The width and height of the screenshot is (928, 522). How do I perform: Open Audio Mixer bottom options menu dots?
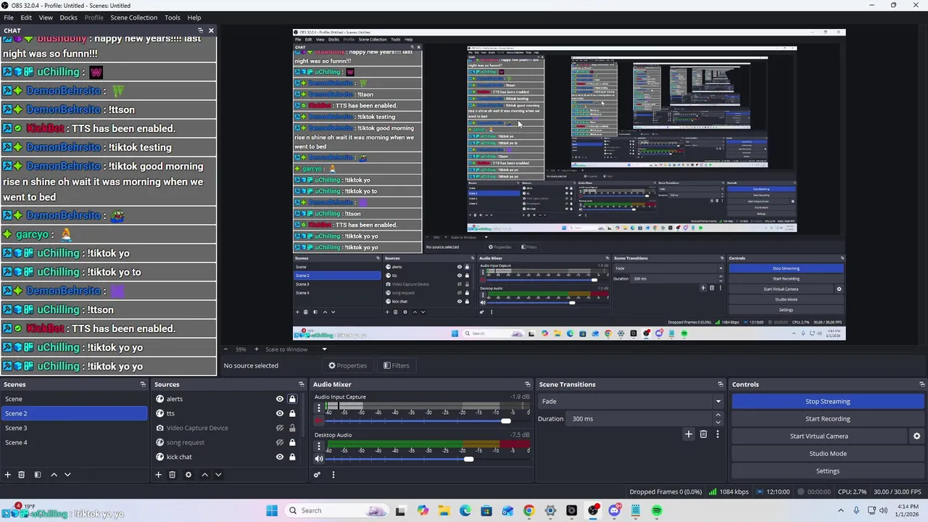click(333, 475)
